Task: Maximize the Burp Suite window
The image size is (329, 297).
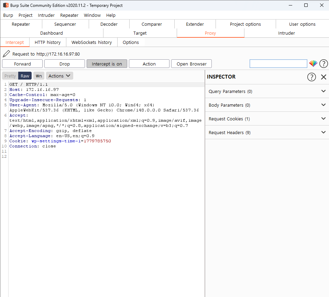Action: 306,5
